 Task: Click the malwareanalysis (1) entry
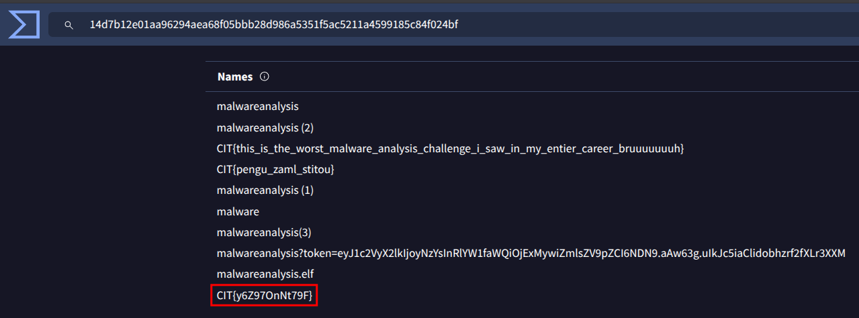(265, 190)
